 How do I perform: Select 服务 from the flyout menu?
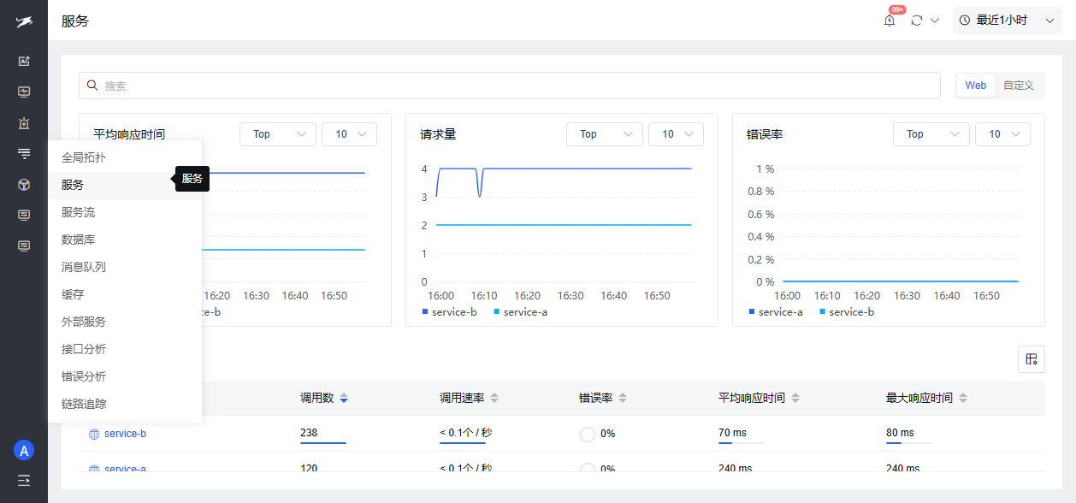click(x=125, y=185)
